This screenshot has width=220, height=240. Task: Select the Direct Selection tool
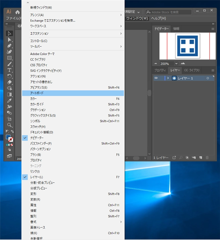[x=10, y=40]
